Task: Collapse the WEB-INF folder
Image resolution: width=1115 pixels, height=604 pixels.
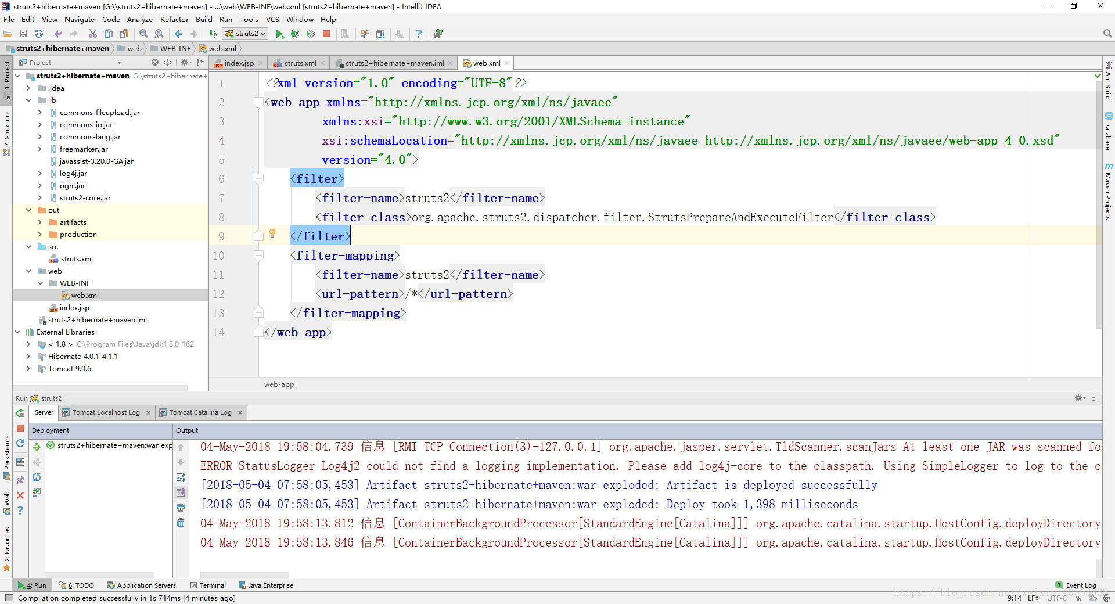Action: pyautogui.click(x=40, y=283)
